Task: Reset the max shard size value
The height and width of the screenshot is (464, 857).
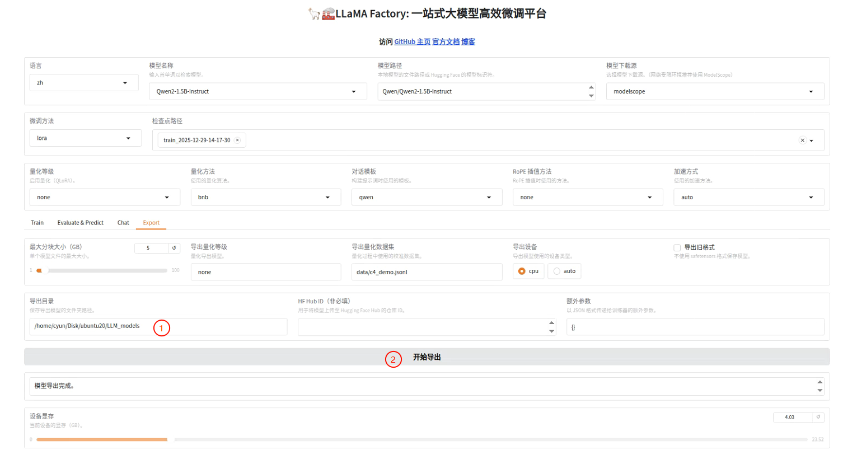Action: click(x=174, y=248)
